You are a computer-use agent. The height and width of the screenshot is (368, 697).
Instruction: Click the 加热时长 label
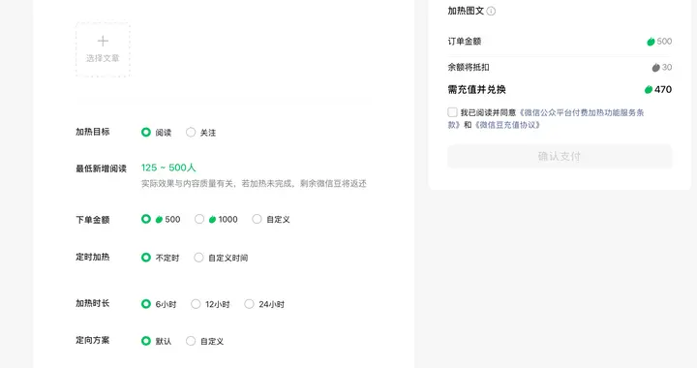(x=93, y=303)
